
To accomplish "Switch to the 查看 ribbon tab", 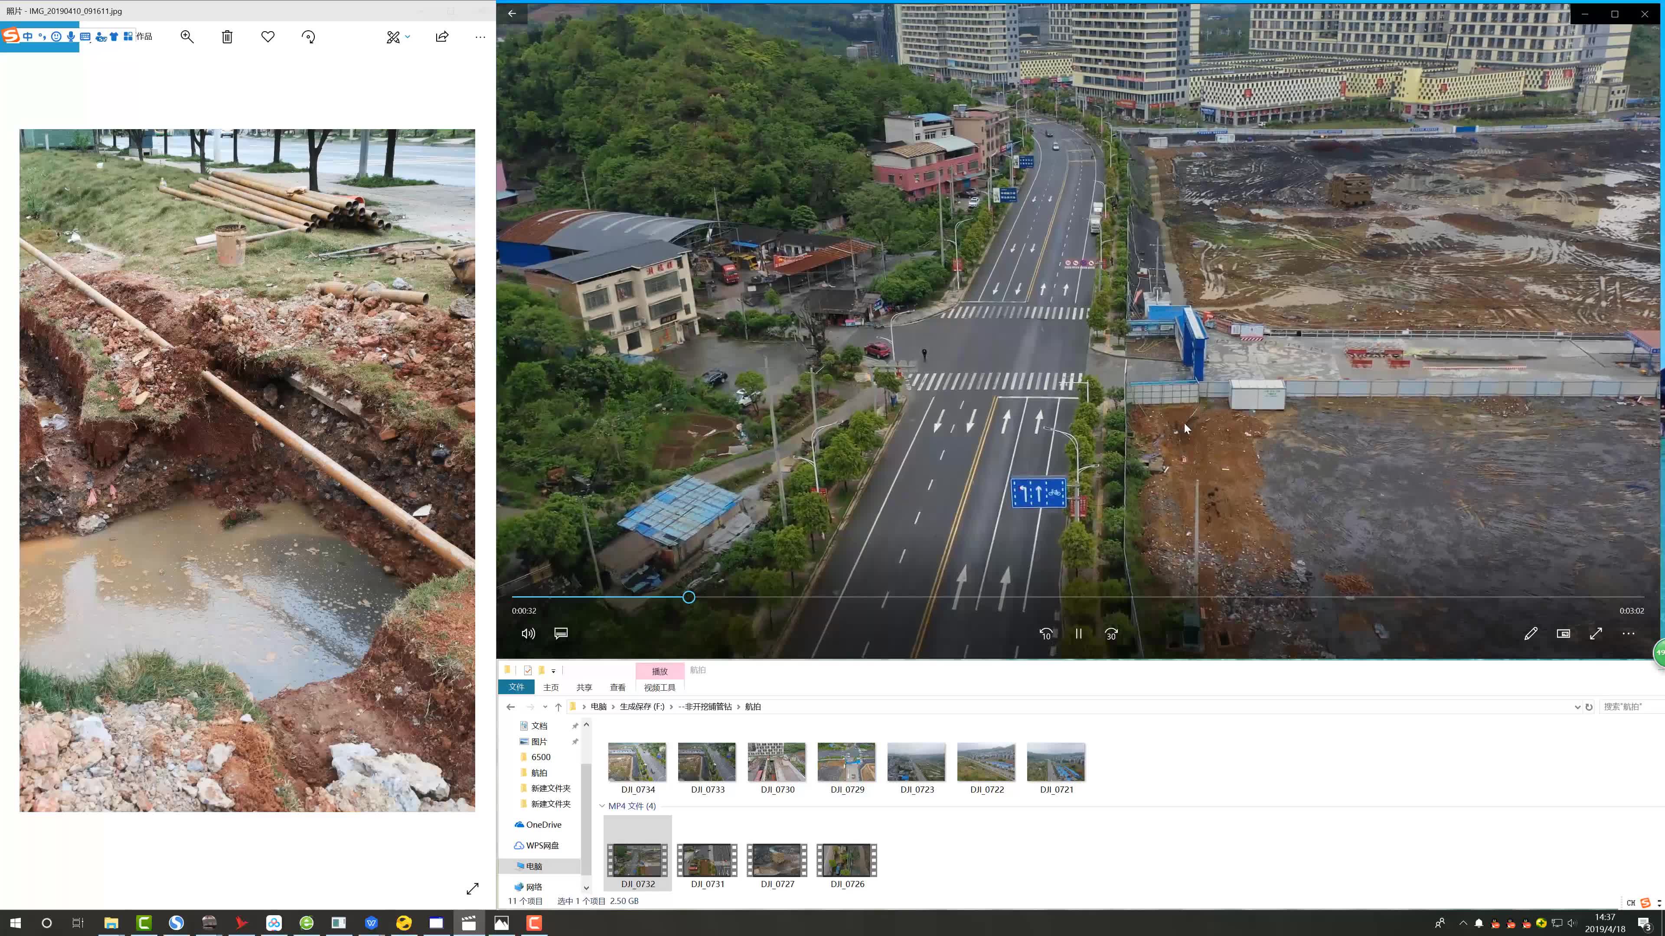I will point(617,687).
